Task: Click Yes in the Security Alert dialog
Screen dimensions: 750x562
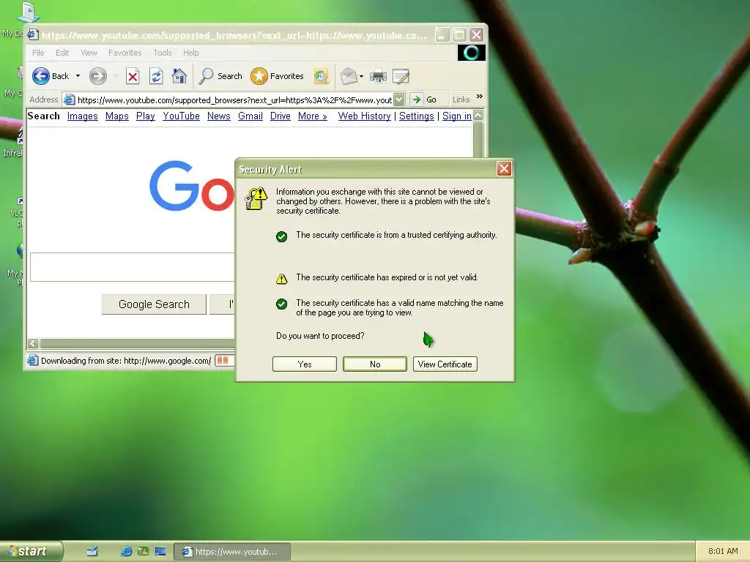Action: [x=305, y=364]
